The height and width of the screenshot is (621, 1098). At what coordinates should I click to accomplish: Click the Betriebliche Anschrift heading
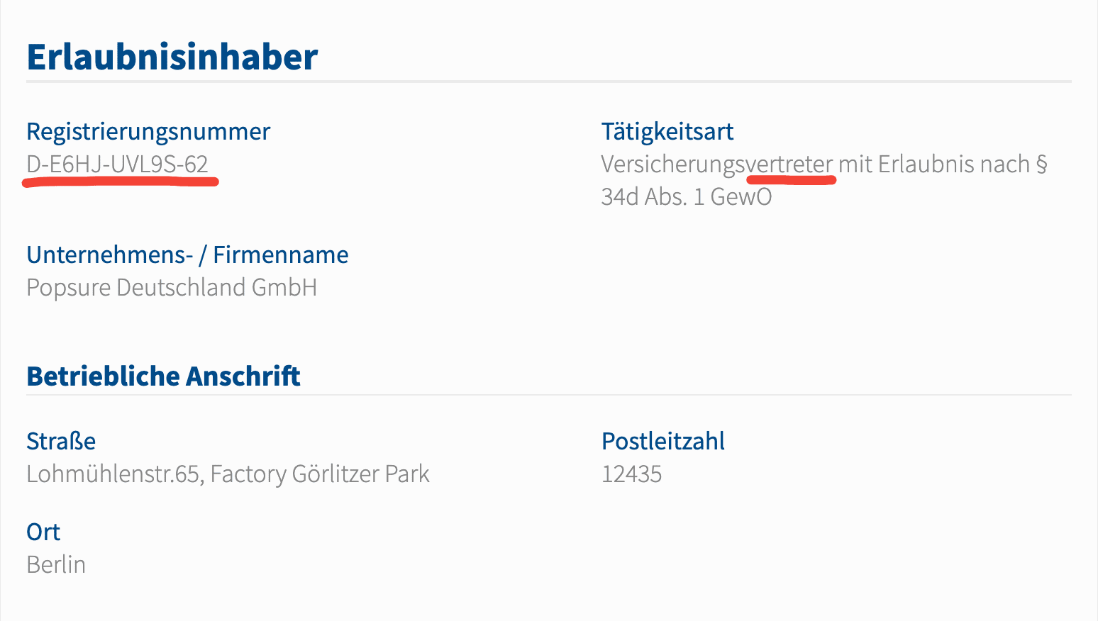click(x=163, y=376)
